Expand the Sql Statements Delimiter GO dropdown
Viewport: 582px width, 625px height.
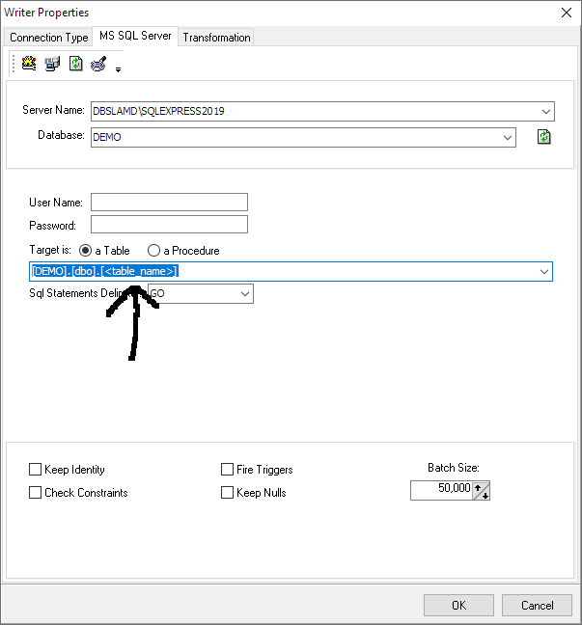tap(245, 294)
